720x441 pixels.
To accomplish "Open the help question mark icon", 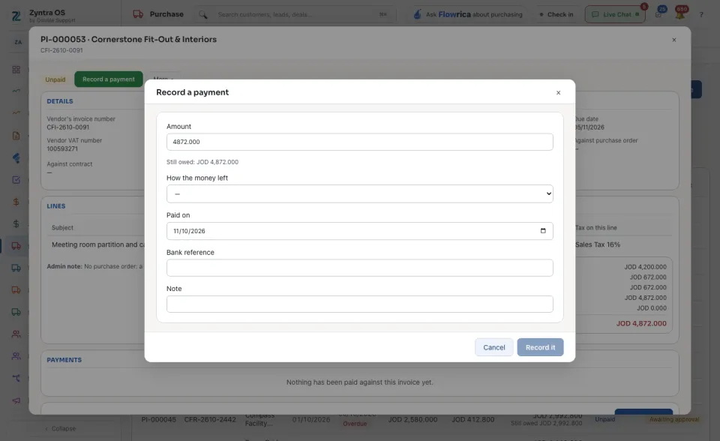I will (701, 15).
